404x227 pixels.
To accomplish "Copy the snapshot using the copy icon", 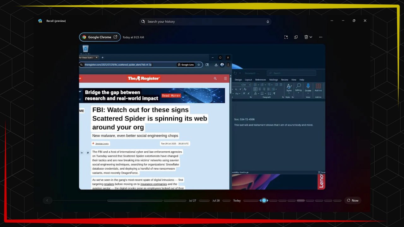I will click(x=296, y=37).
